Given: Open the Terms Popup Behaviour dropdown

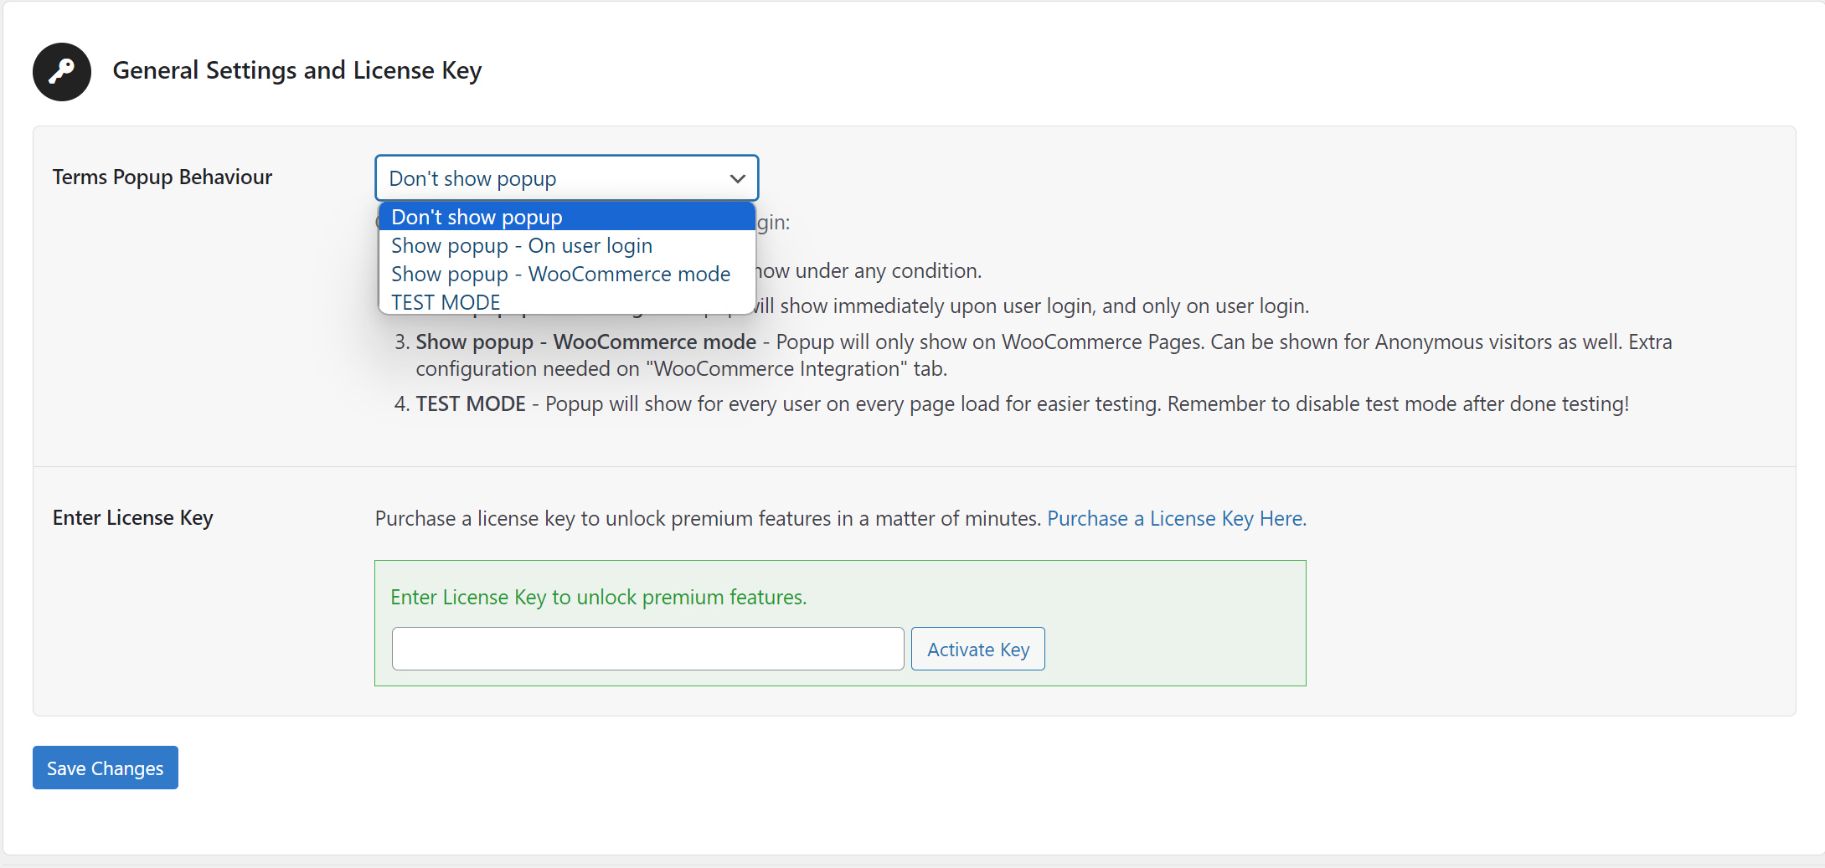Looking at the screenshot, I should pos(567,178).
